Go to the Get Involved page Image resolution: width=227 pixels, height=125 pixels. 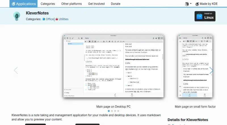point(96,4)
